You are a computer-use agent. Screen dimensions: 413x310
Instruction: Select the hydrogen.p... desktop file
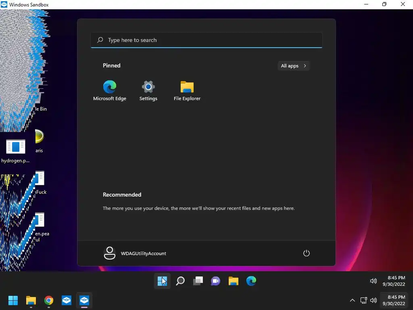coord(16,151)
